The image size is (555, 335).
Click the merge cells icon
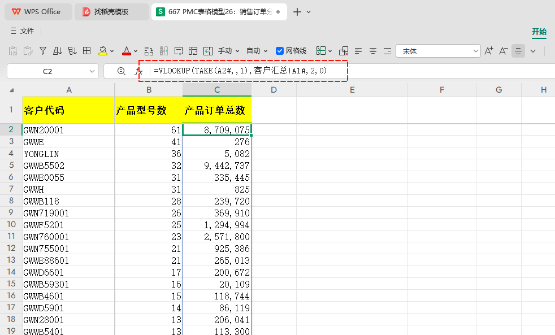(193, 51)
